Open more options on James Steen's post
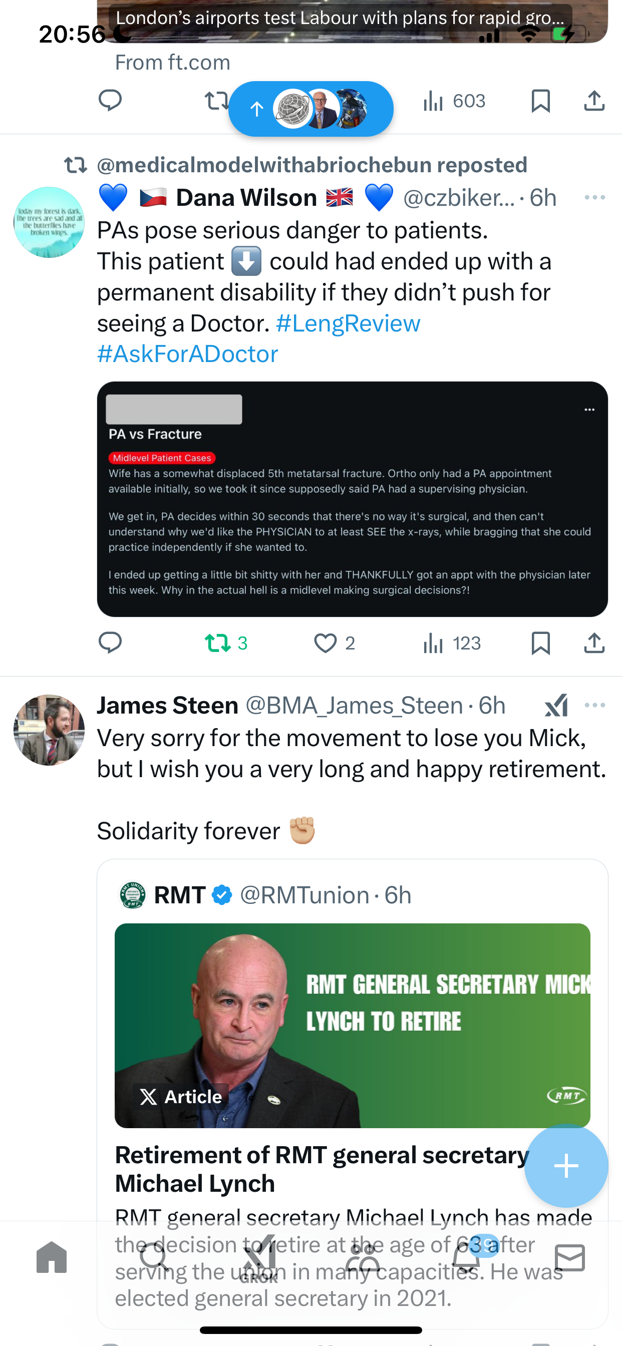Image resolution: width=622 pixels, height=1346 pixels. click(x=594, y=706)
